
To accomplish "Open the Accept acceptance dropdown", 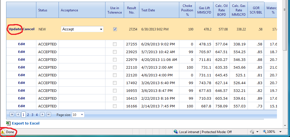I will coord(82,29).
